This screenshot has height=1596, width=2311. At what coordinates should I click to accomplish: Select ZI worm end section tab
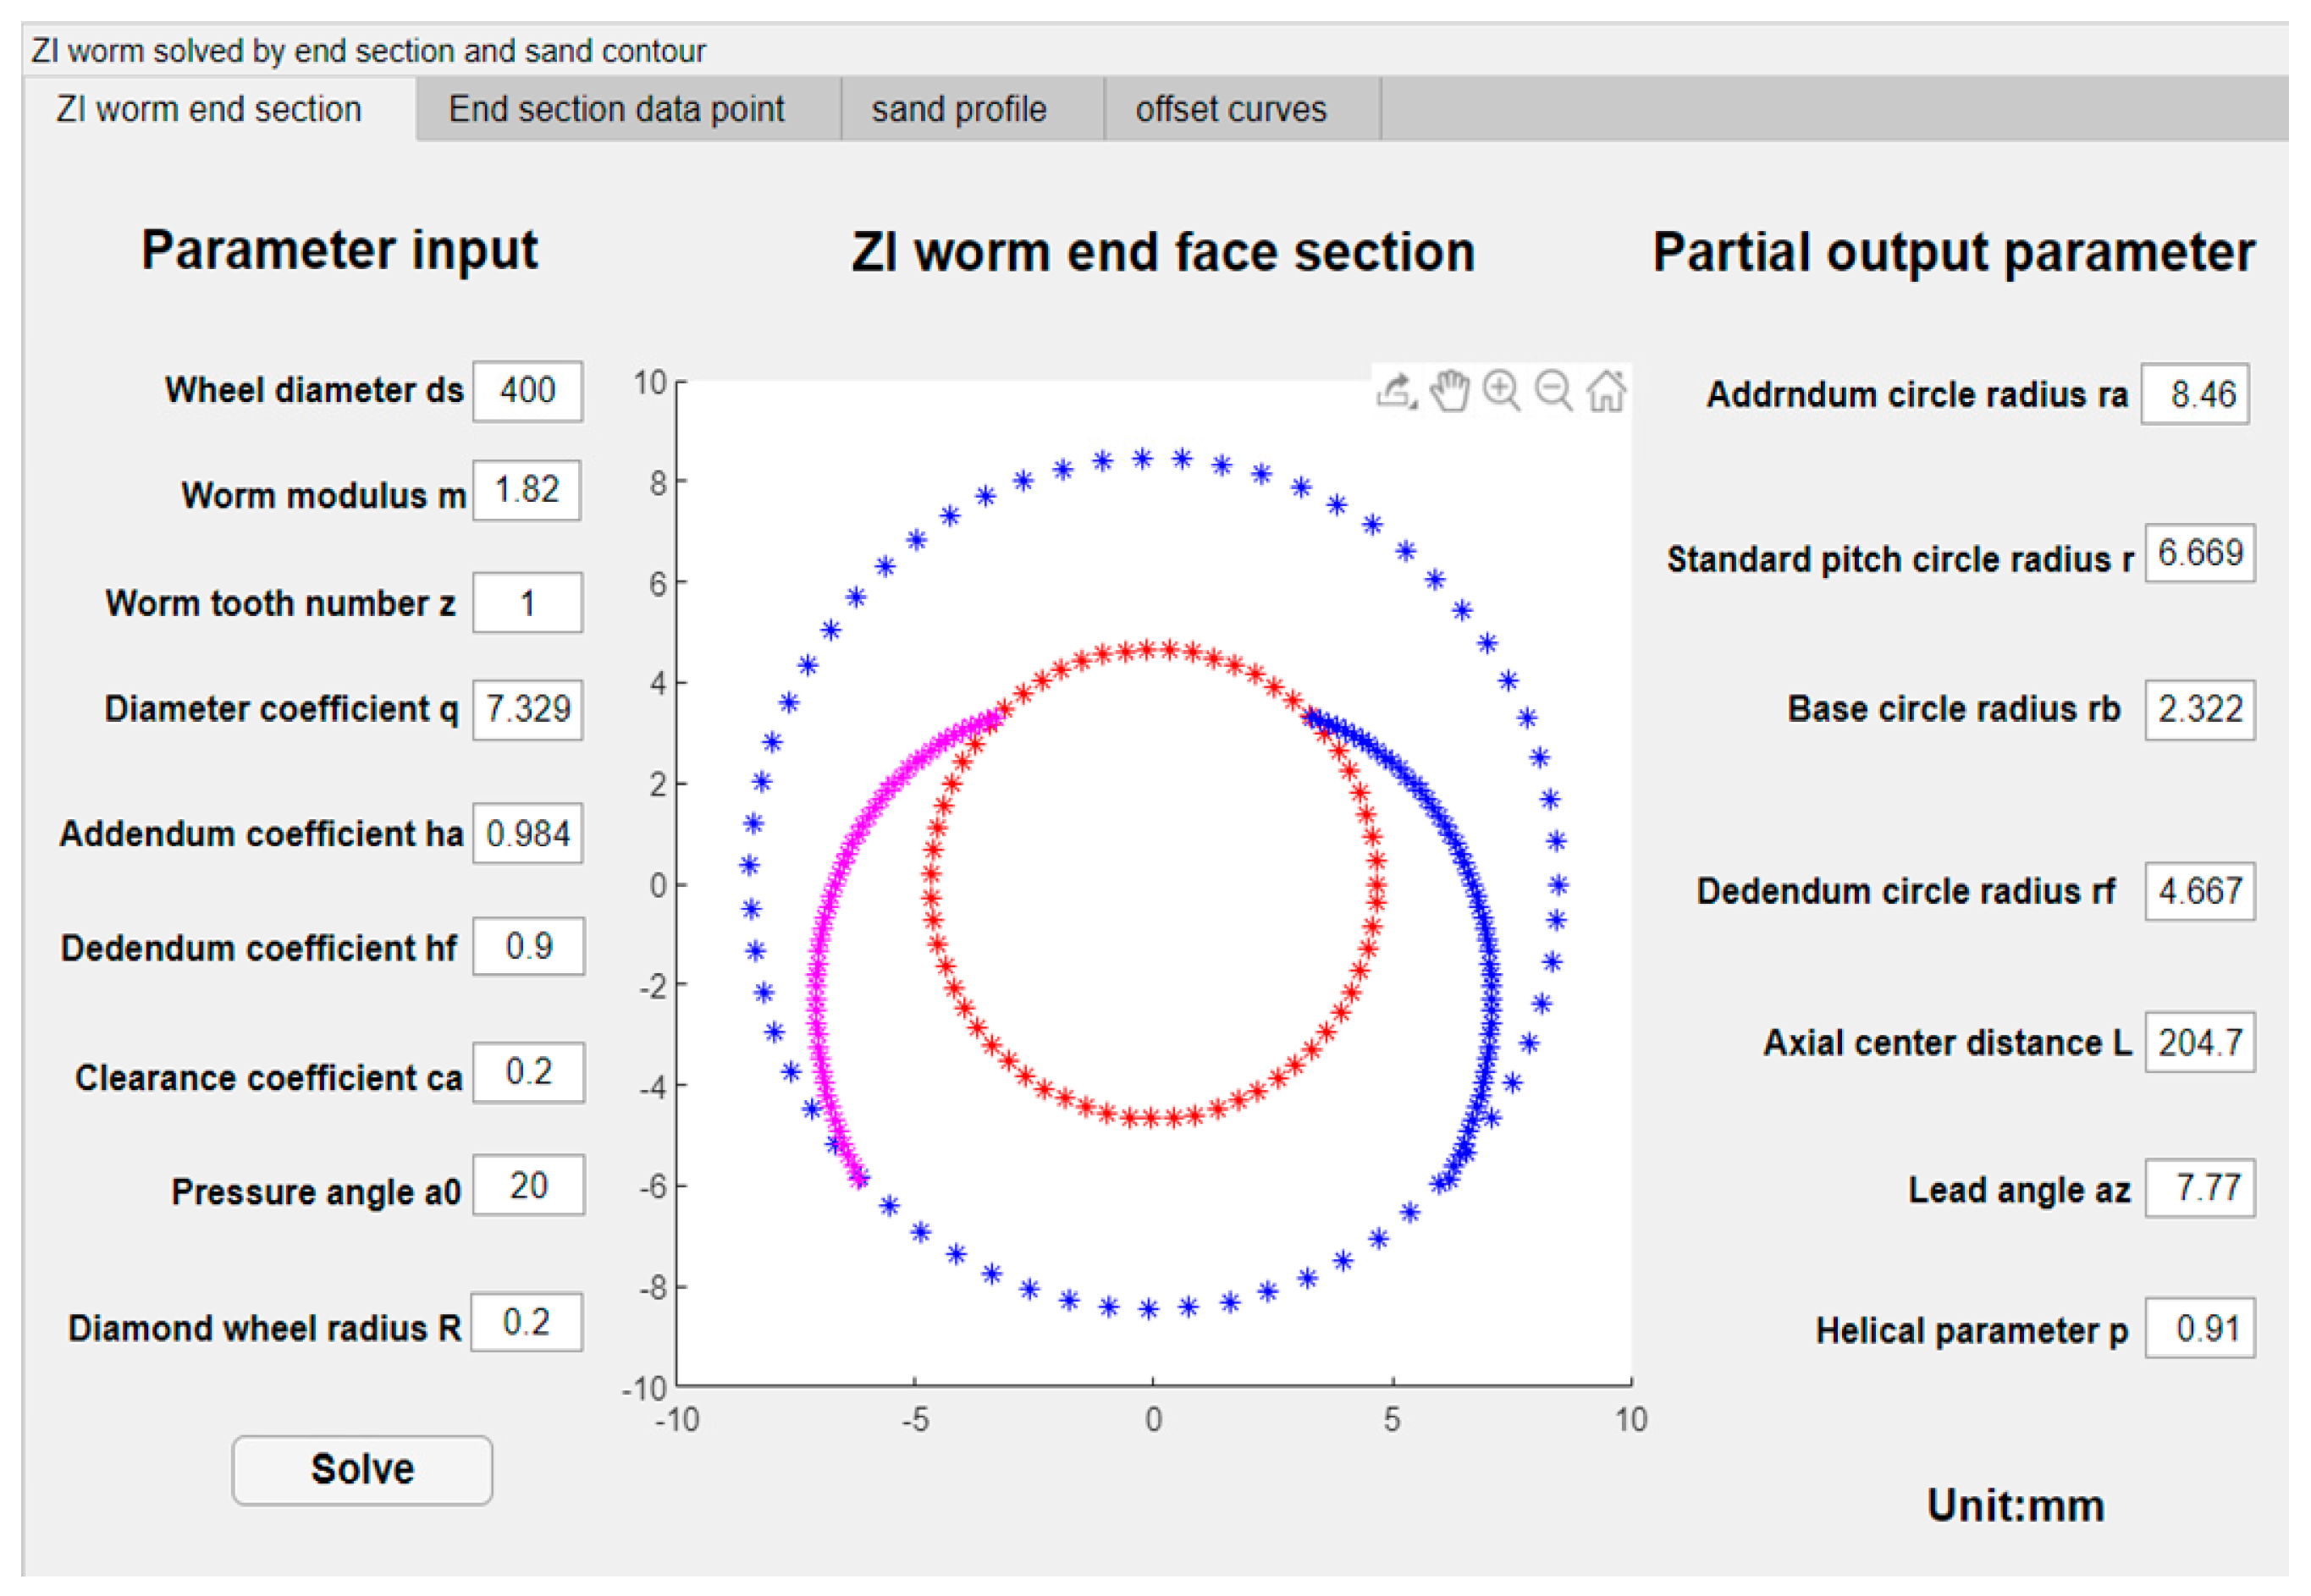[209, 109]
